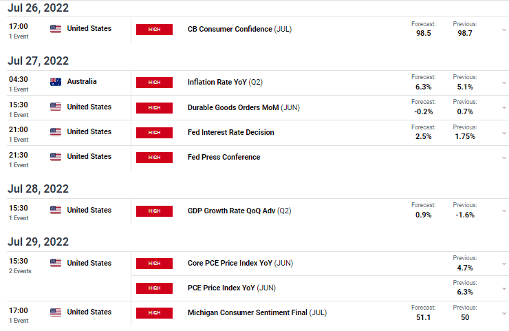Click US flag on Fed Press Conference row

point(56,157)
